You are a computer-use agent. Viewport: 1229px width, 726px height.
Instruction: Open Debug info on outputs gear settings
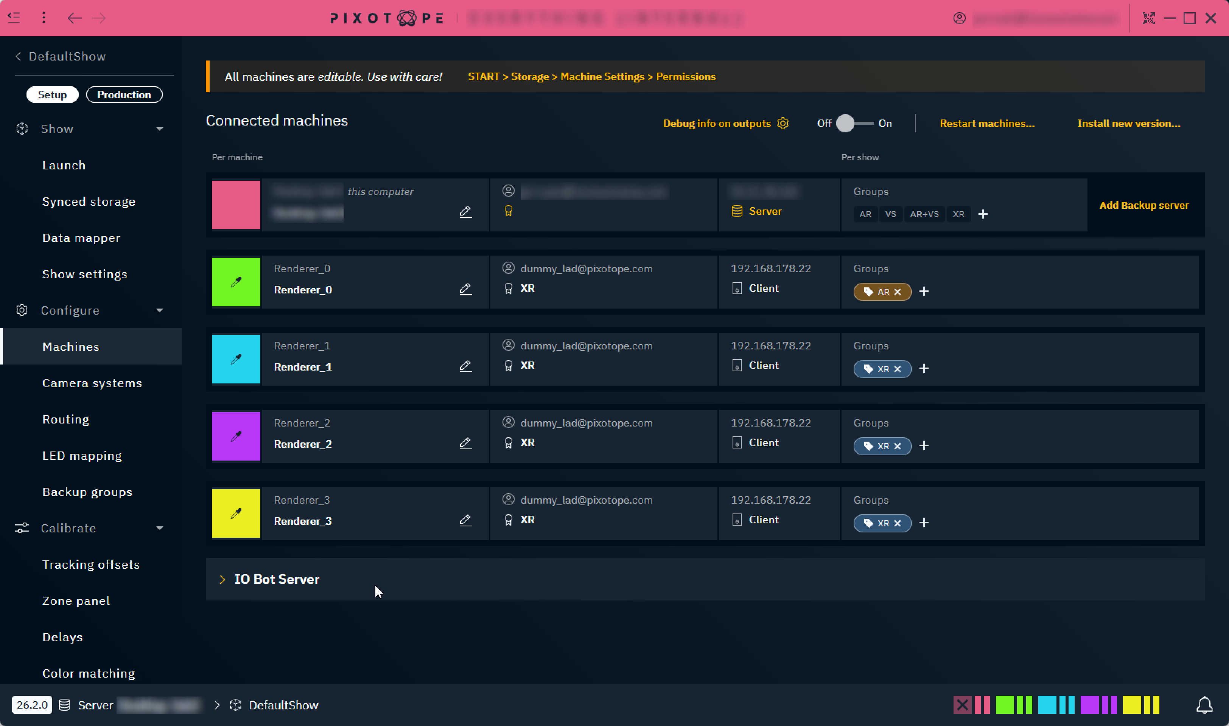(783, 123)
